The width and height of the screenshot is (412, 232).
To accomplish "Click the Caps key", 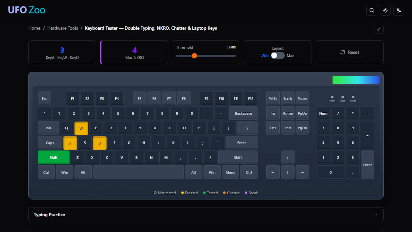I will click(x=50, y=143).
